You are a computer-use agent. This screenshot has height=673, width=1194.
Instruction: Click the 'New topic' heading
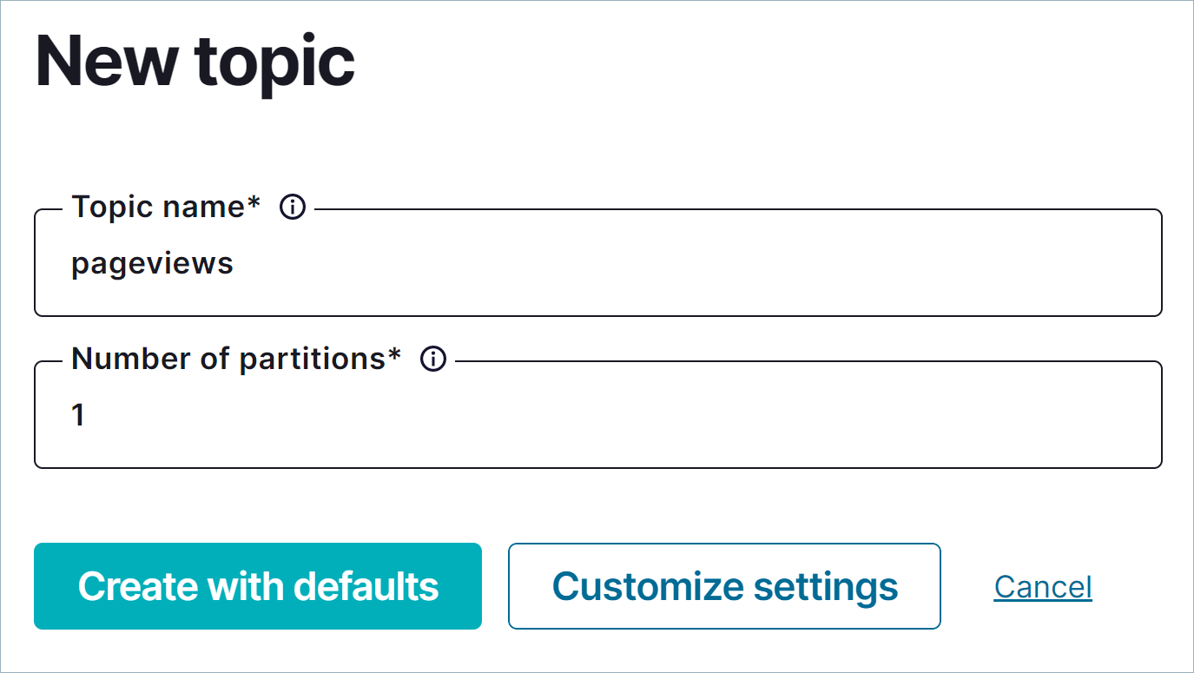(195, 61)
